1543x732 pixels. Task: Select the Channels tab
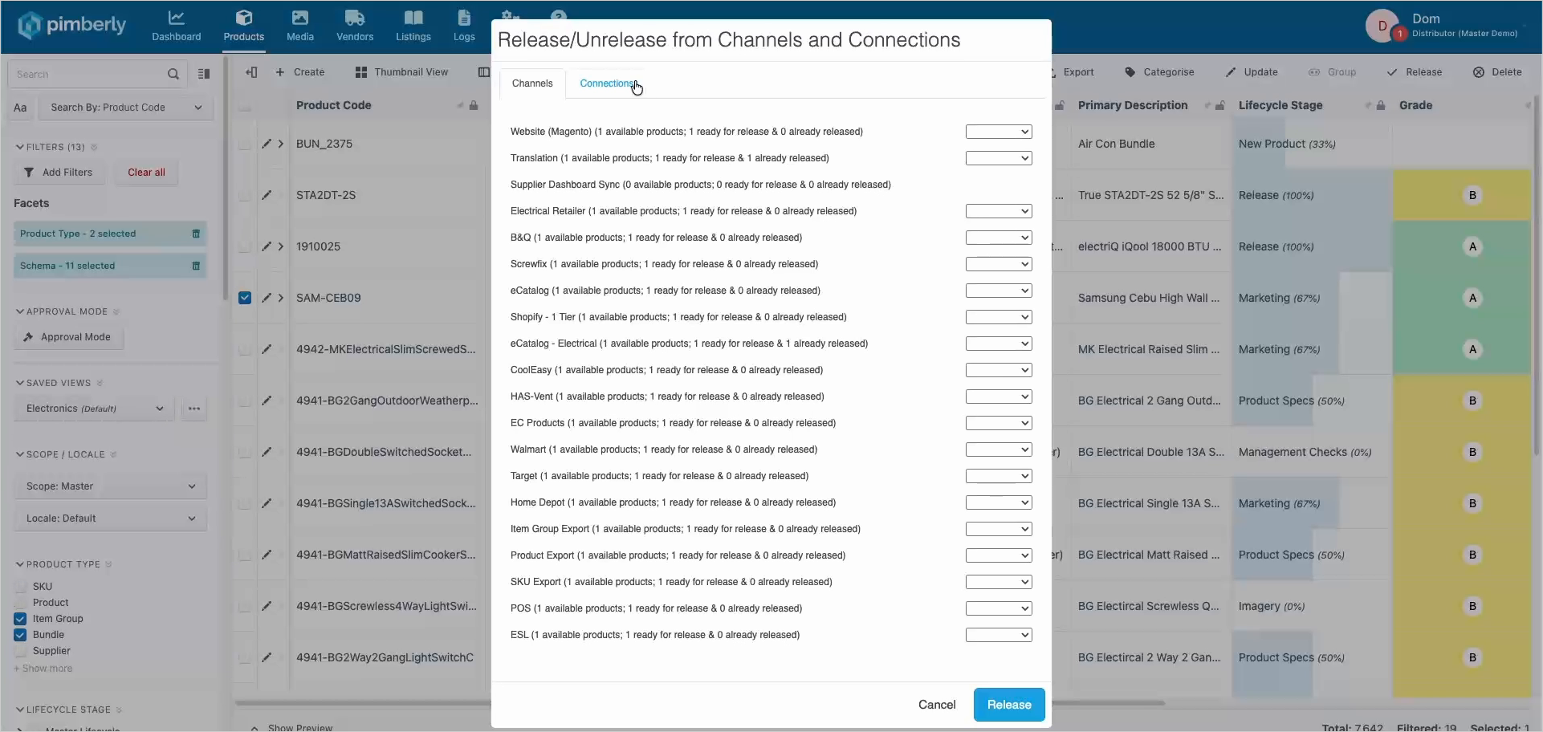(x=532, y=83)
